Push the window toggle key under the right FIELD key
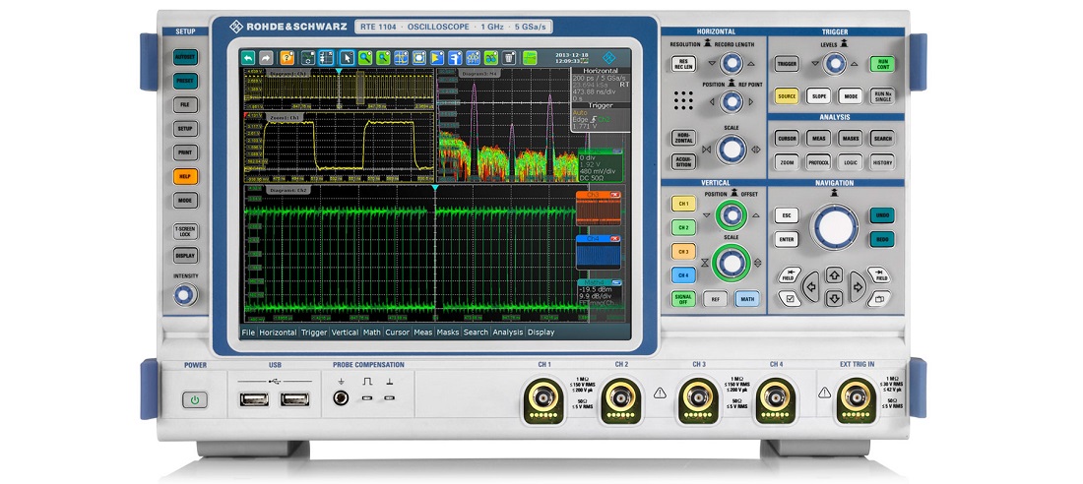Image resolution: width=1083 pixels, height=484 pixels. 878,298
